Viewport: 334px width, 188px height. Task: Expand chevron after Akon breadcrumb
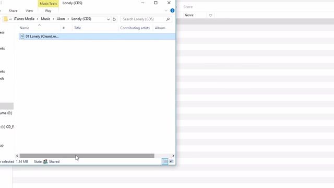(68, 19)
